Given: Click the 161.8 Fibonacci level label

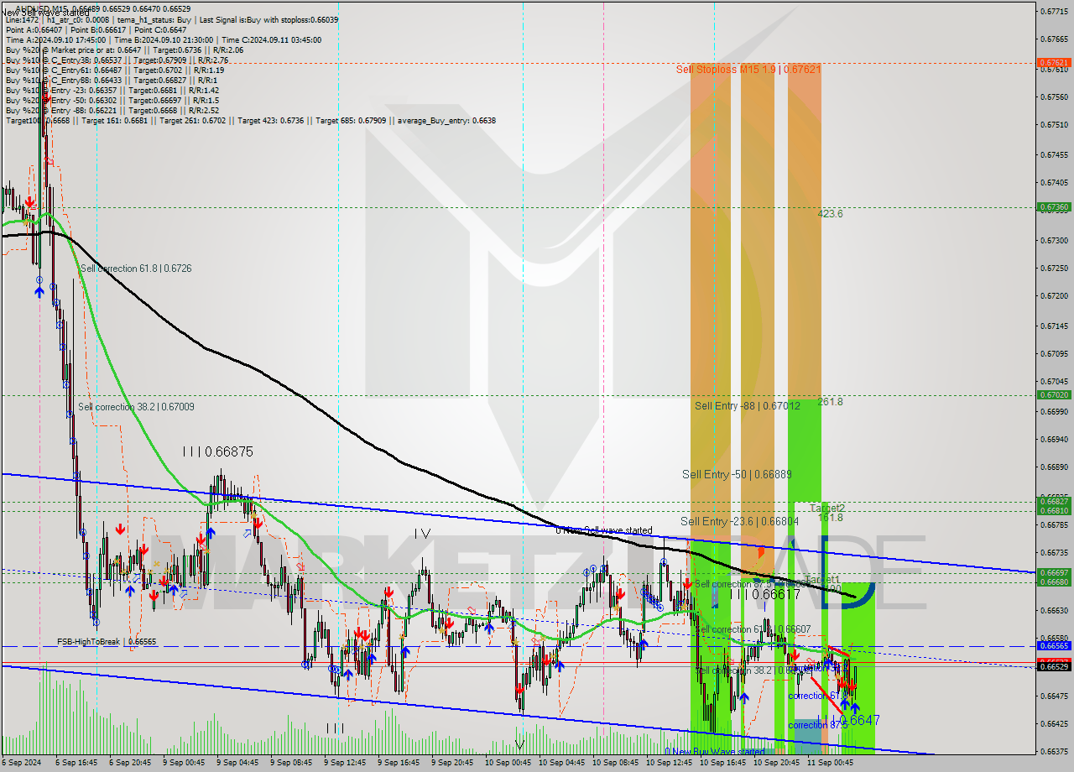Looking at the screenshot, I should tap(830, 518).
